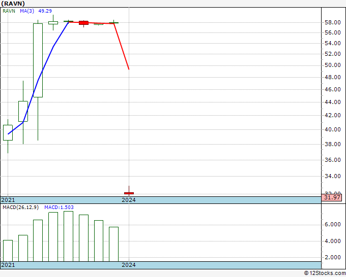Click the 2024 label on MACD axis

(129, 265)
